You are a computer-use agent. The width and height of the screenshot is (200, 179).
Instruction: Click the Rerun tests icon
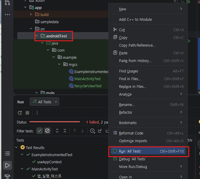coord(20,113)
